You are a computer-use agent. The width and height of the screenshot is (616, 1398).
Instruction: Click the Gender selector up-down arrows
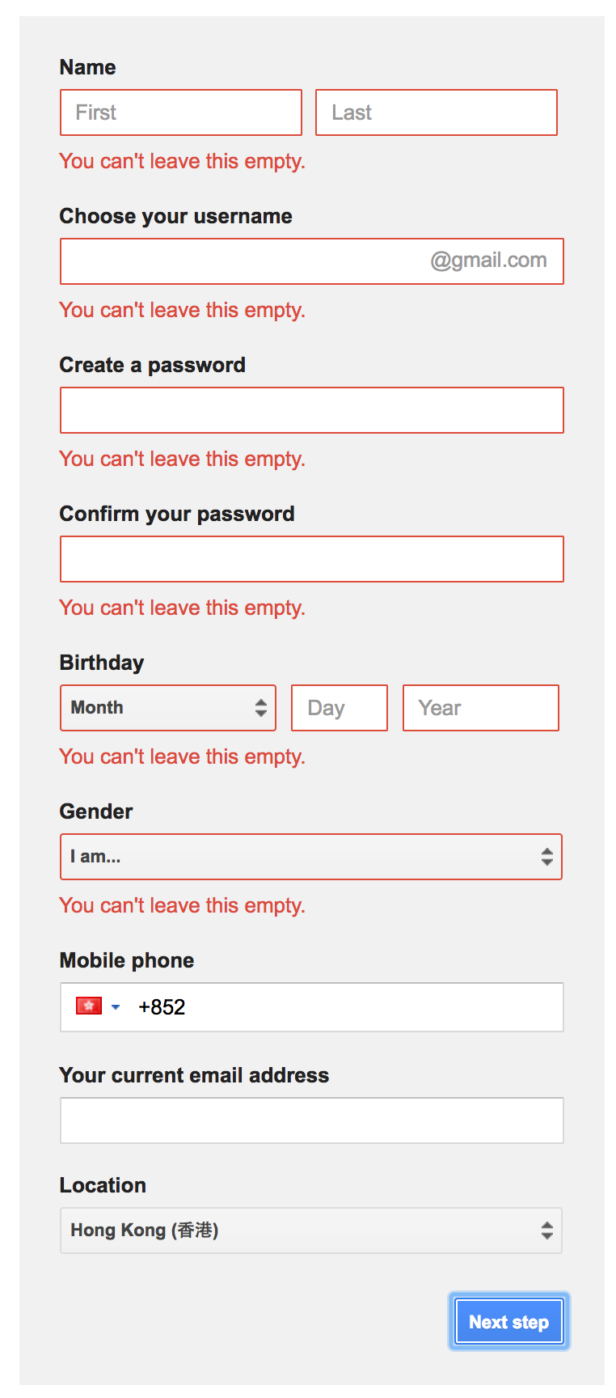(547, 857)
